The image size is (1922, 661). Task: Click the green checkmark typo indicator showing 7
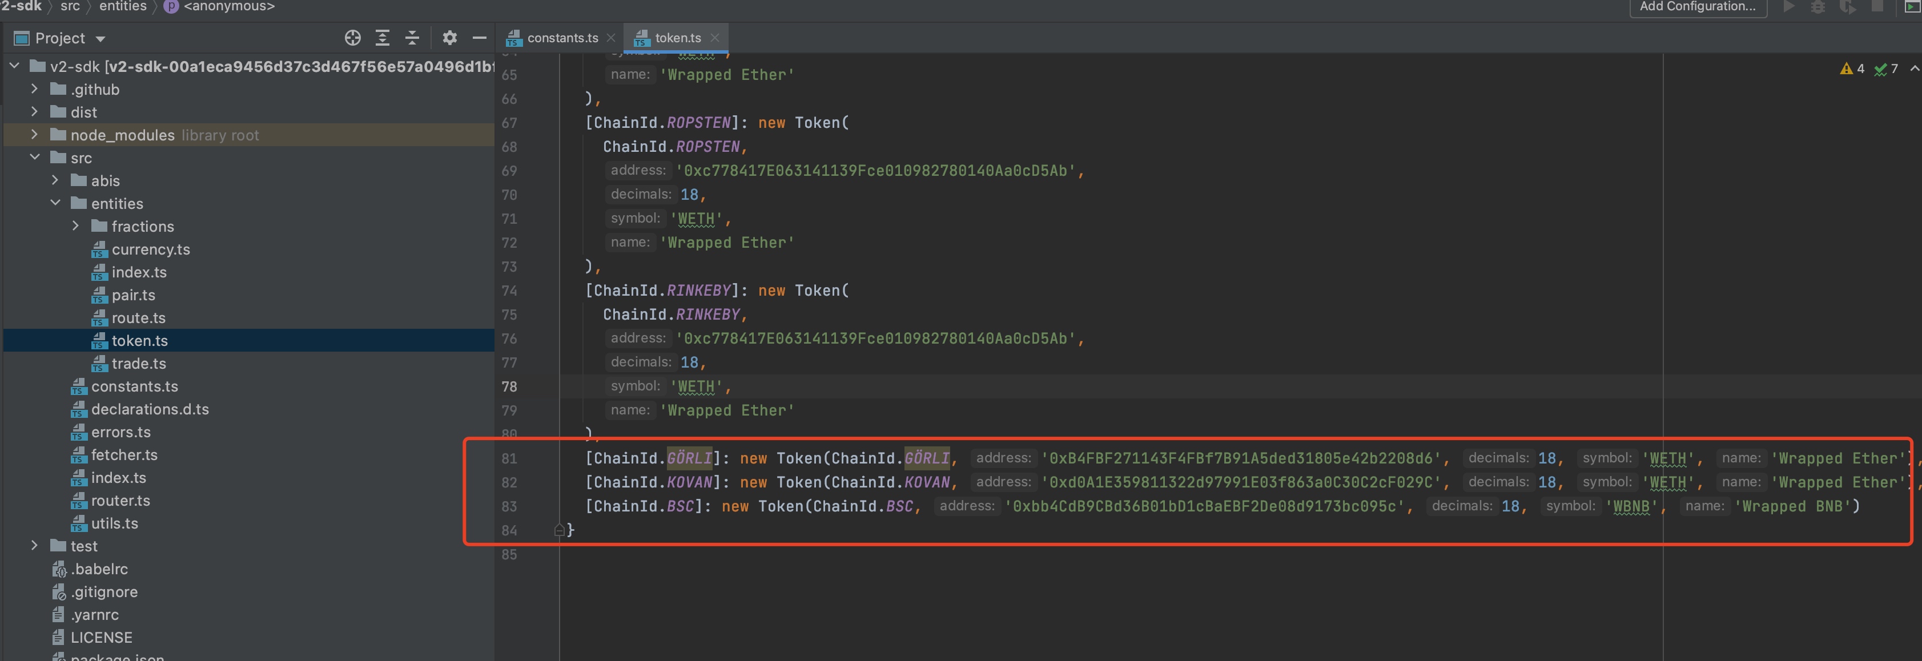tap(1885, 68)
